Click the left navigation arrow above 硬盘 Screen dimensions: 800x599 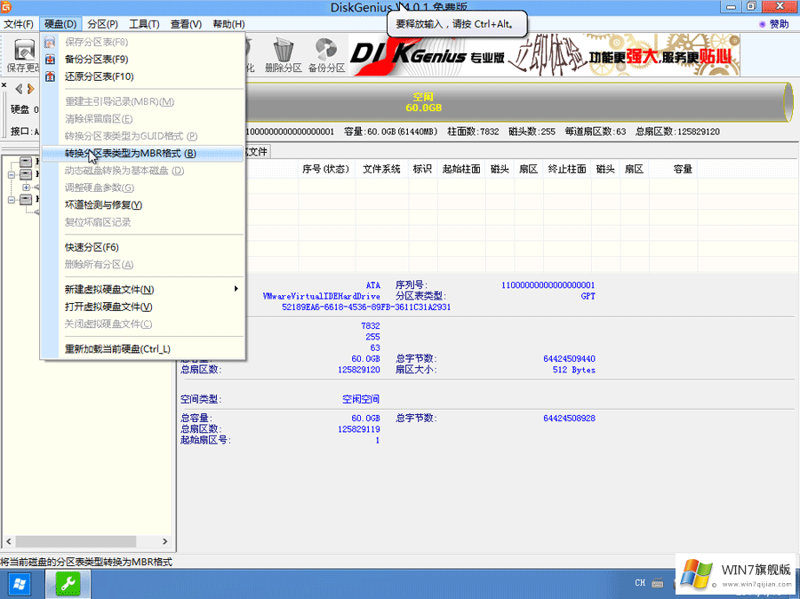tap(18, 87)
